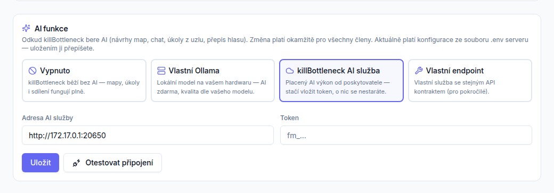Viewport: 554px width, 193px height.
Task: Choose the Vlastní Ollama option card
Action: point(213,80)
